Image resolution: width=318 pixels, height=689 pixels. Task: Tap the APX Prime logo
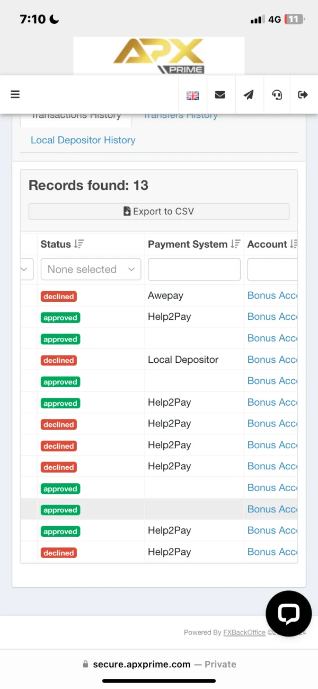(159, 56)
